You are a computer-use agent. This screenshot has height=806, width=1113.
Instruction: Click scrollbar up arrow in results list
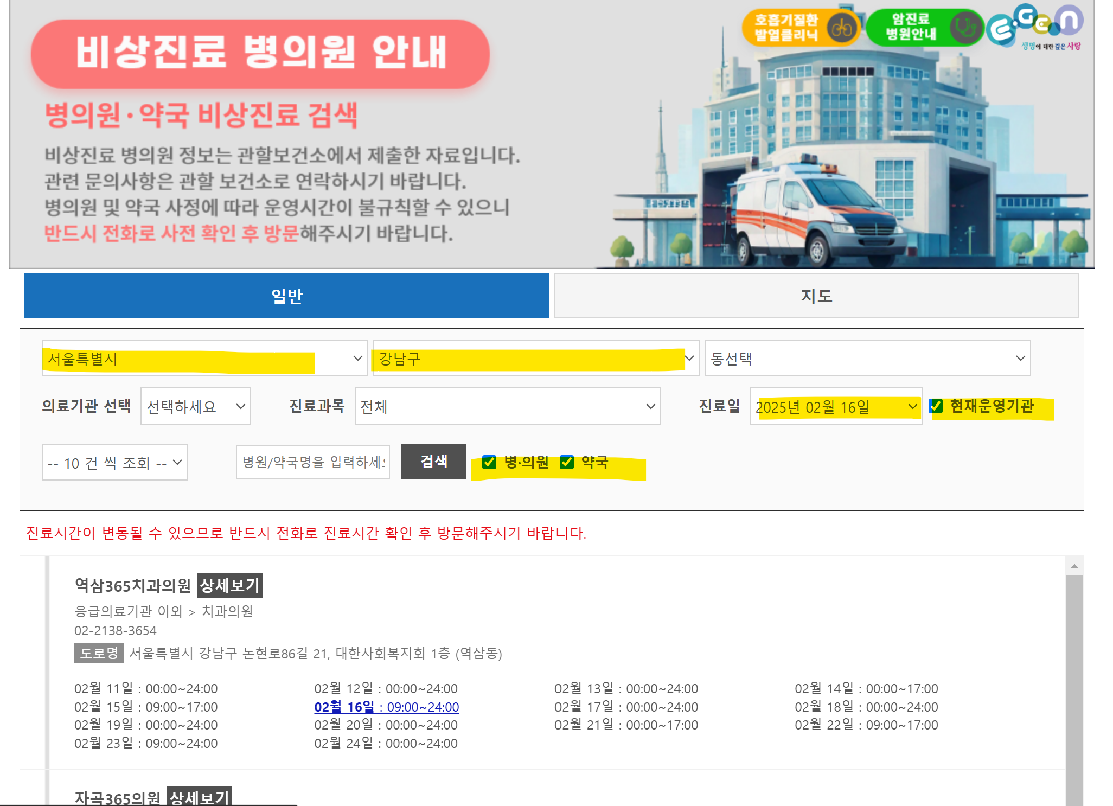click(x=1074, y=566)
